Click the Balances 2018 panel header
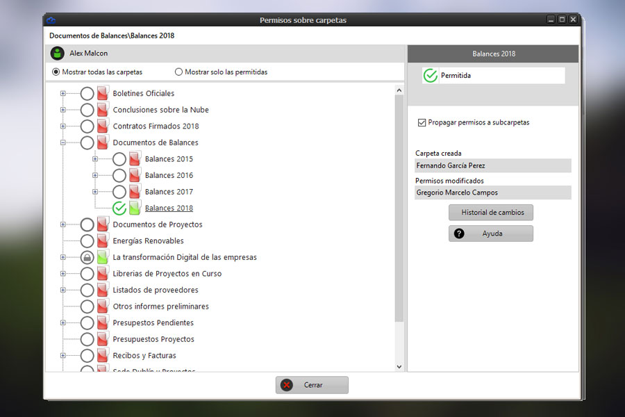 click(x=493, y=54)
